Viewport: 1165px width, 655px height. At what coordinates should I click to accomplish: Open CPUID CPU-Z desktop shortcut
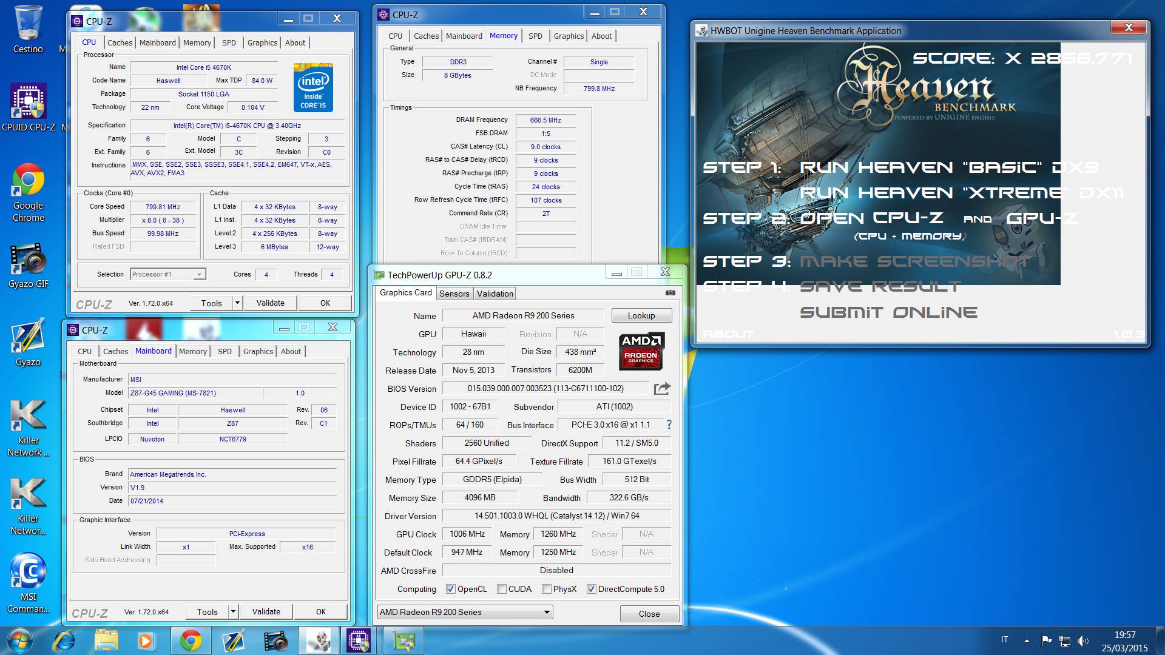click(x=28, y=107)
